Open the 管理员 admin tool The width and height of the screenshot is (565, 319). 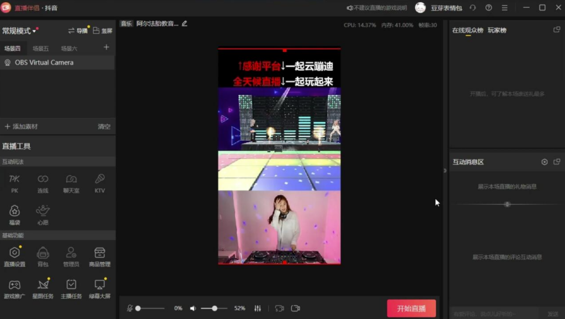coord(71,257)
